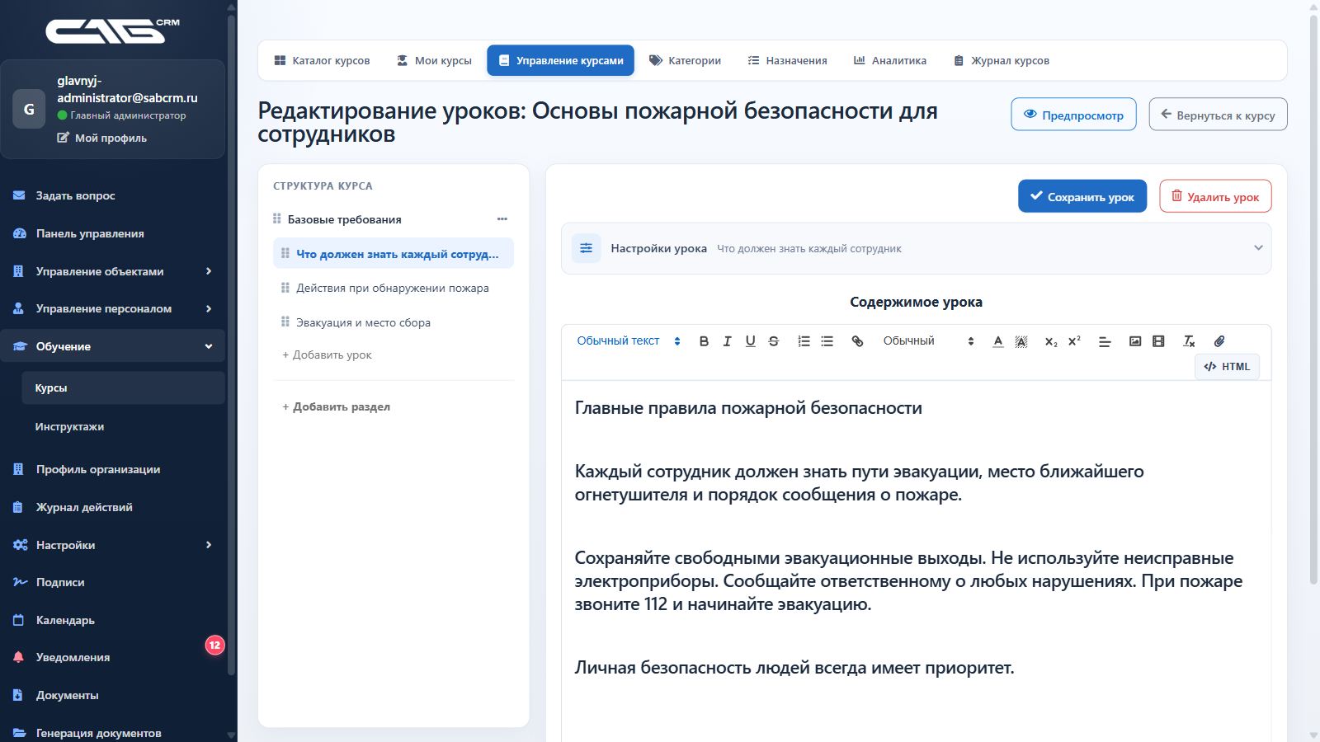The image size is (1320, 742).
Task: Open the Журнал курсов tab
Action: coord(1002,60)
